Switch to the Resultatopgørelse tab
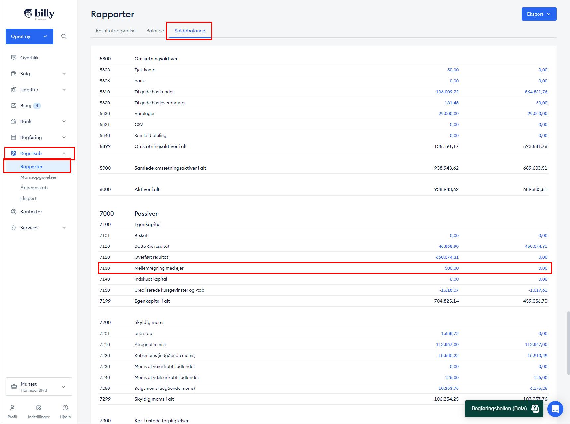 point(116,31)
